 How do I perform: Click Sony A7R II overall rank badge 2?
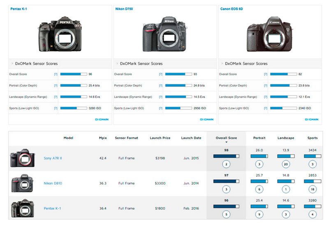226,164
